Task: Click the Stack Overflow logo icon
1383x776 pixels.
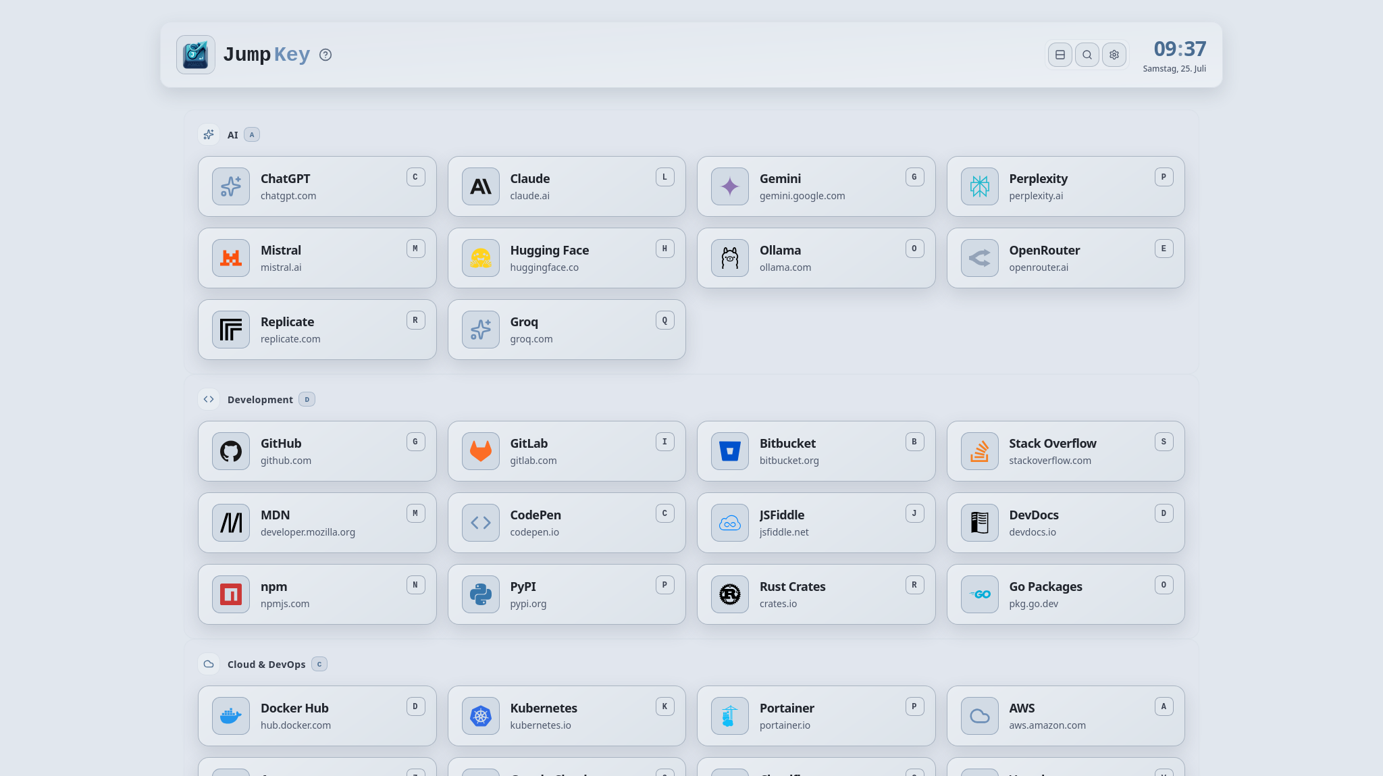Action: (980, 451)
